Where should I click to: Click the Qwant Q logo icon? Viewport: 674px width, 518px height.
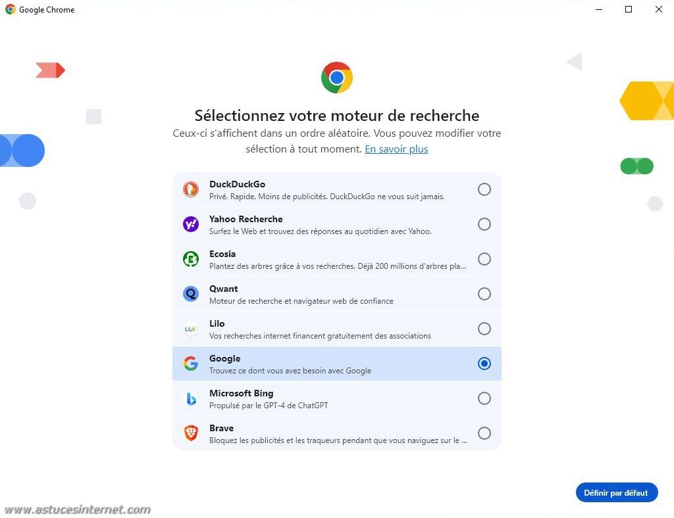coord(191,294)
